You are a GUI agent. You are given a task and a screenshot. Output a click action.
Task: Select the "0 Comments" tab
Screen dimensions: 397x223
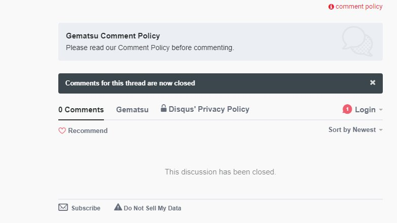[x=81, y=110]
